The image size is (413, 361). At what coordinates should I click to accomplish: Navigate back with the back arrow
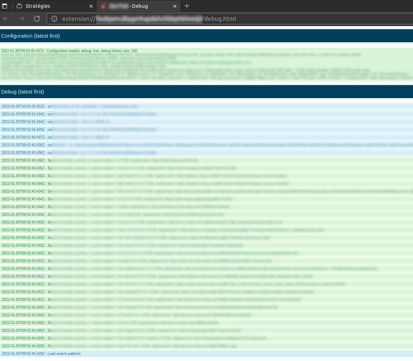click(6, 19)
